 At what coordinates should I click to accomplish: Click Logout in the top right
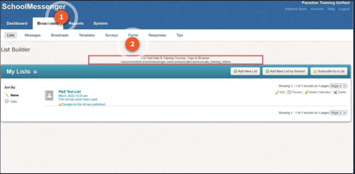click(x=344, y=9)
